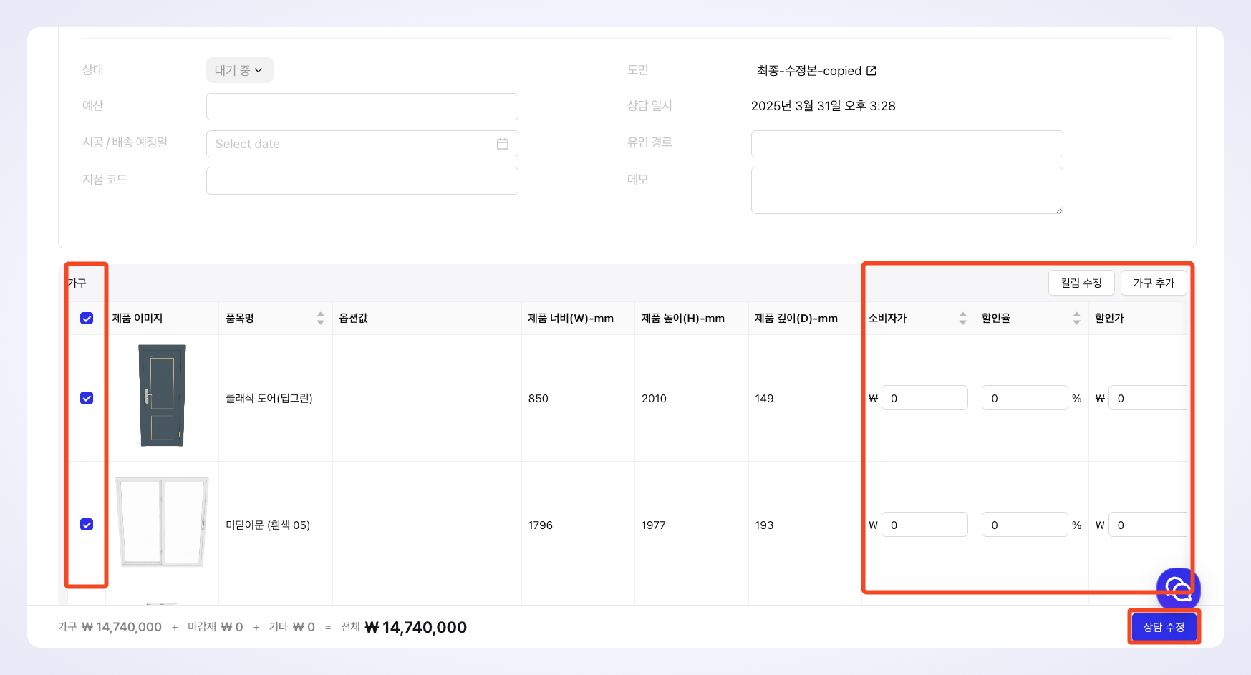Toggle select-all checkbox in table header
This screenshot has width=1251, height=675.
coord(87,319)
